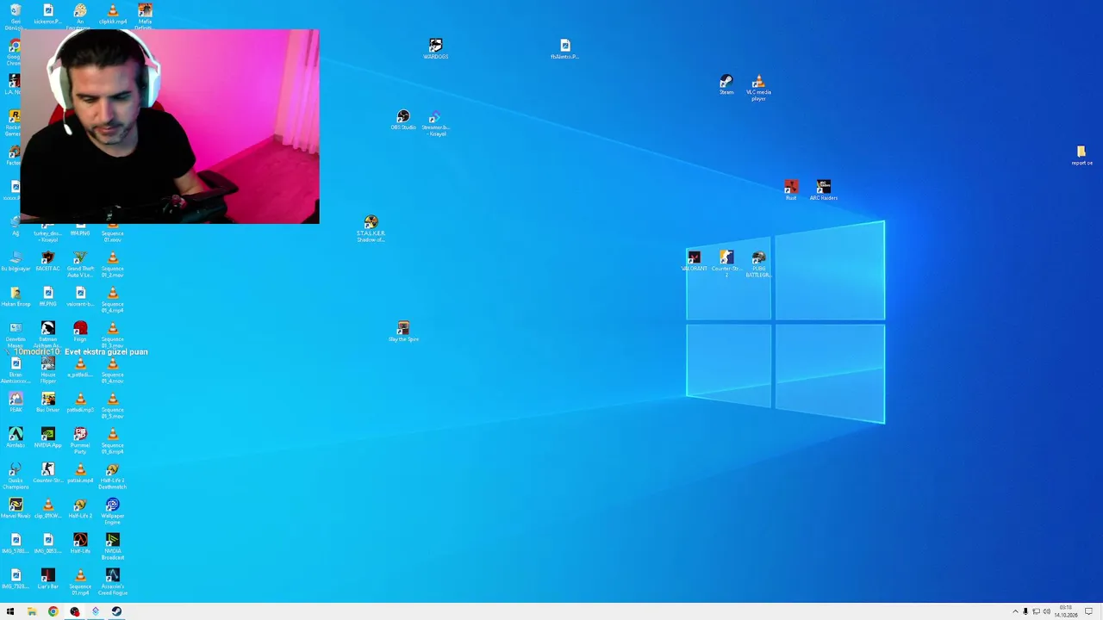
Task: Open the NVIDIA App shortcut
Action: [x=48, y=437]
